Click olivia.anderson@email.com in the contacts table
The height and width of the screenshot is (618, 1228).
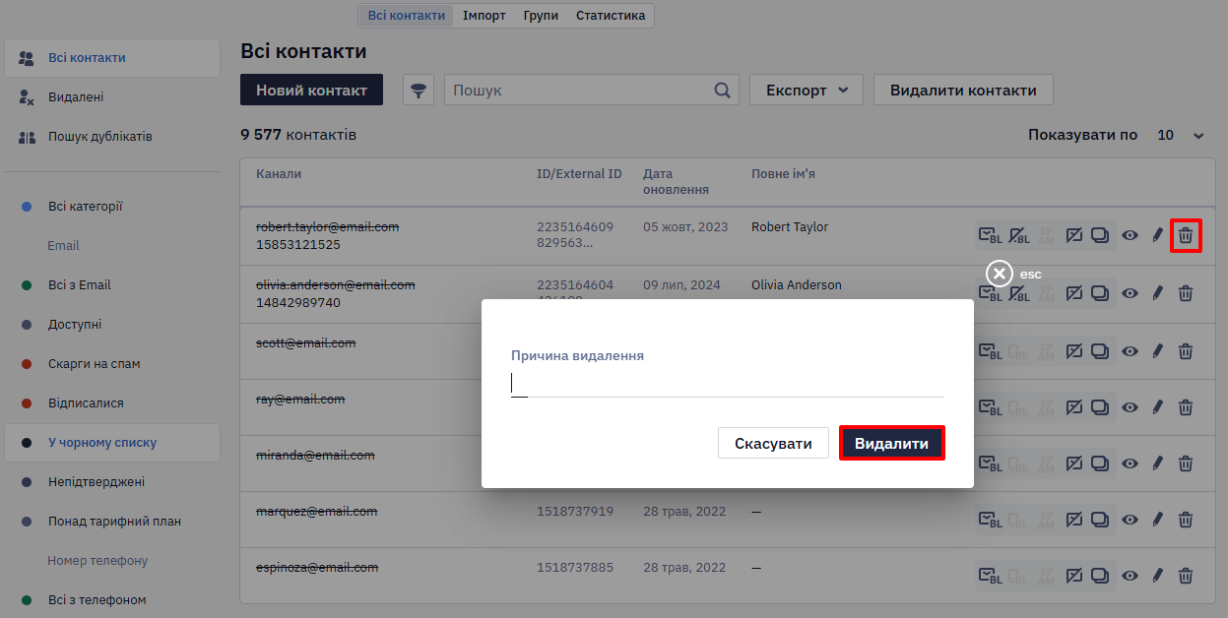click(x=335, y=284)
